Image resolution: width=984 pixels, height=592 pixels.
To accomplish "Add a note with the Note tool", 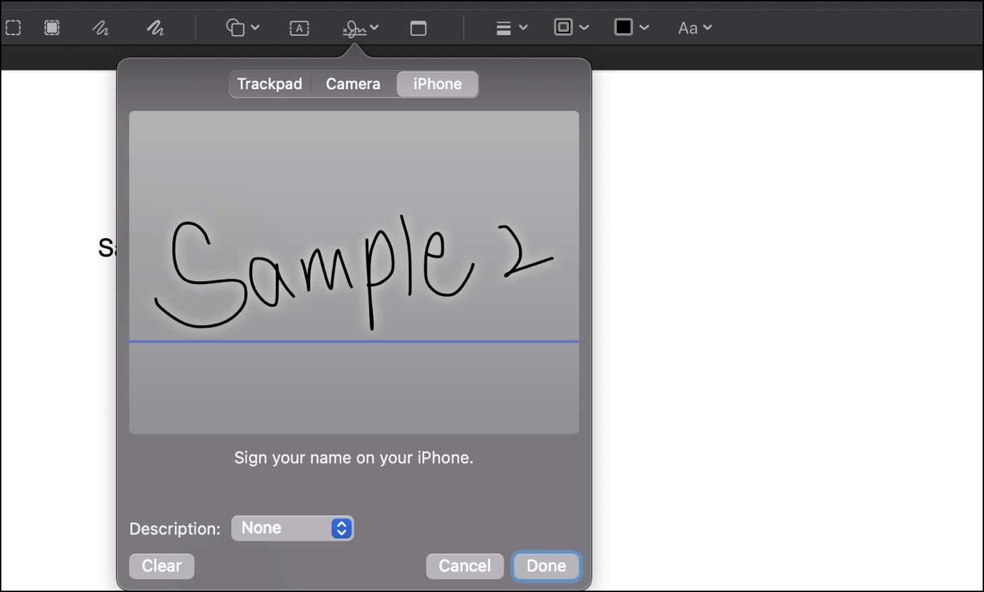I will pos(418,28).
